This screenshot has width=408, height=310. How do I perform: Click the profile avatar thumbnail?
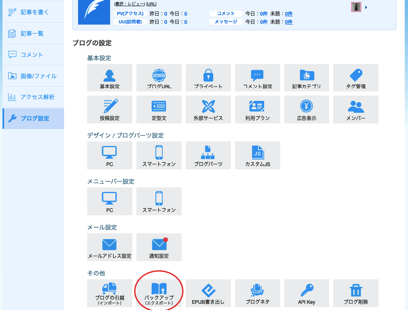point(356,7)
